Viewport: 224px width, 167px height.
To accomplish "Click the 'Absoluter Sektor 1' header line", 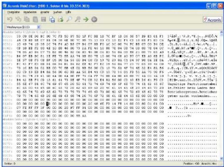I will [x=31, y=119].
